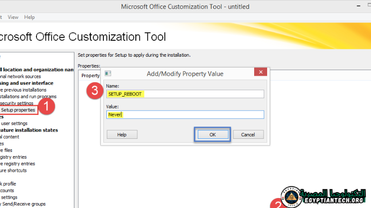
Task: Select 'installations and run programs' tree item
Action: [x=28, y=97]
